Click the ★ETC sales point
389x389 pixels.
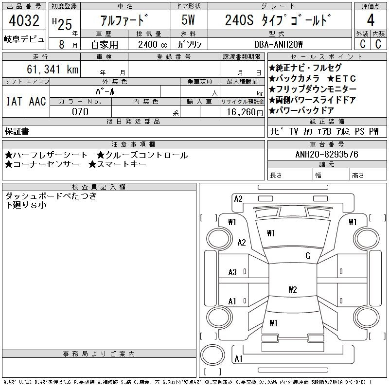(342, 79)
